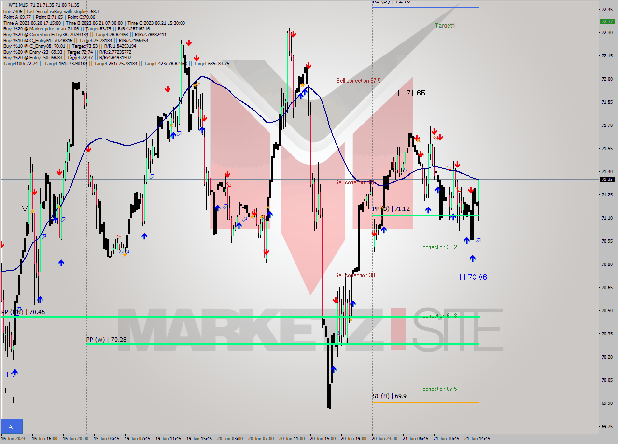Click the 20 Jun 15:00 time label
The image size is (618, 444).
[x=323, y=439]
